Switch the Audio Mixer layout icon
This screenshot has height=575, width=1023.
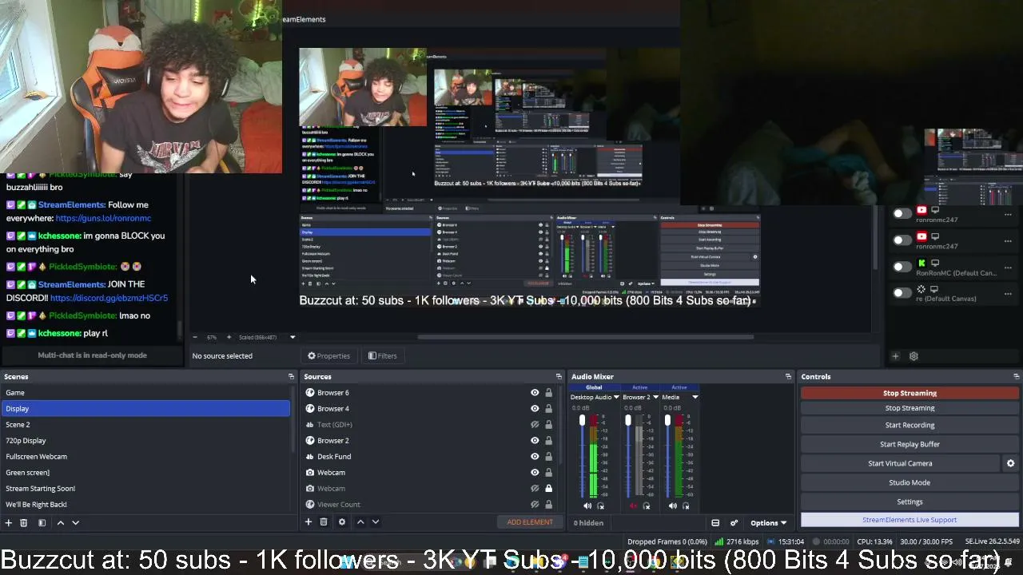click(715, 523)
